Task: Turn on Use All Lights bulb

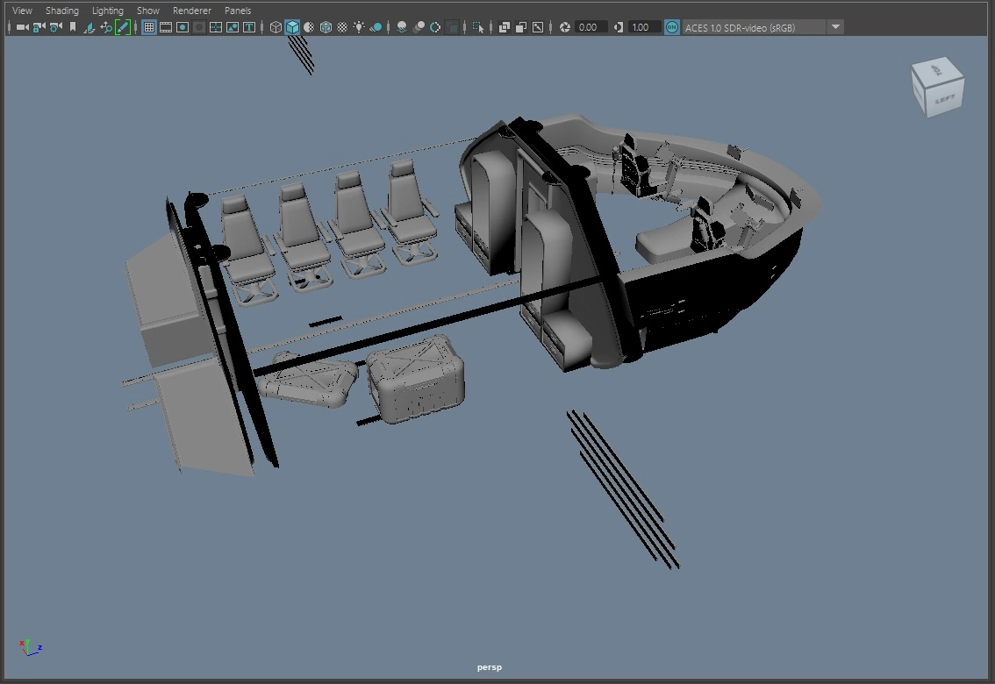Action: click(x=359, y=27)
